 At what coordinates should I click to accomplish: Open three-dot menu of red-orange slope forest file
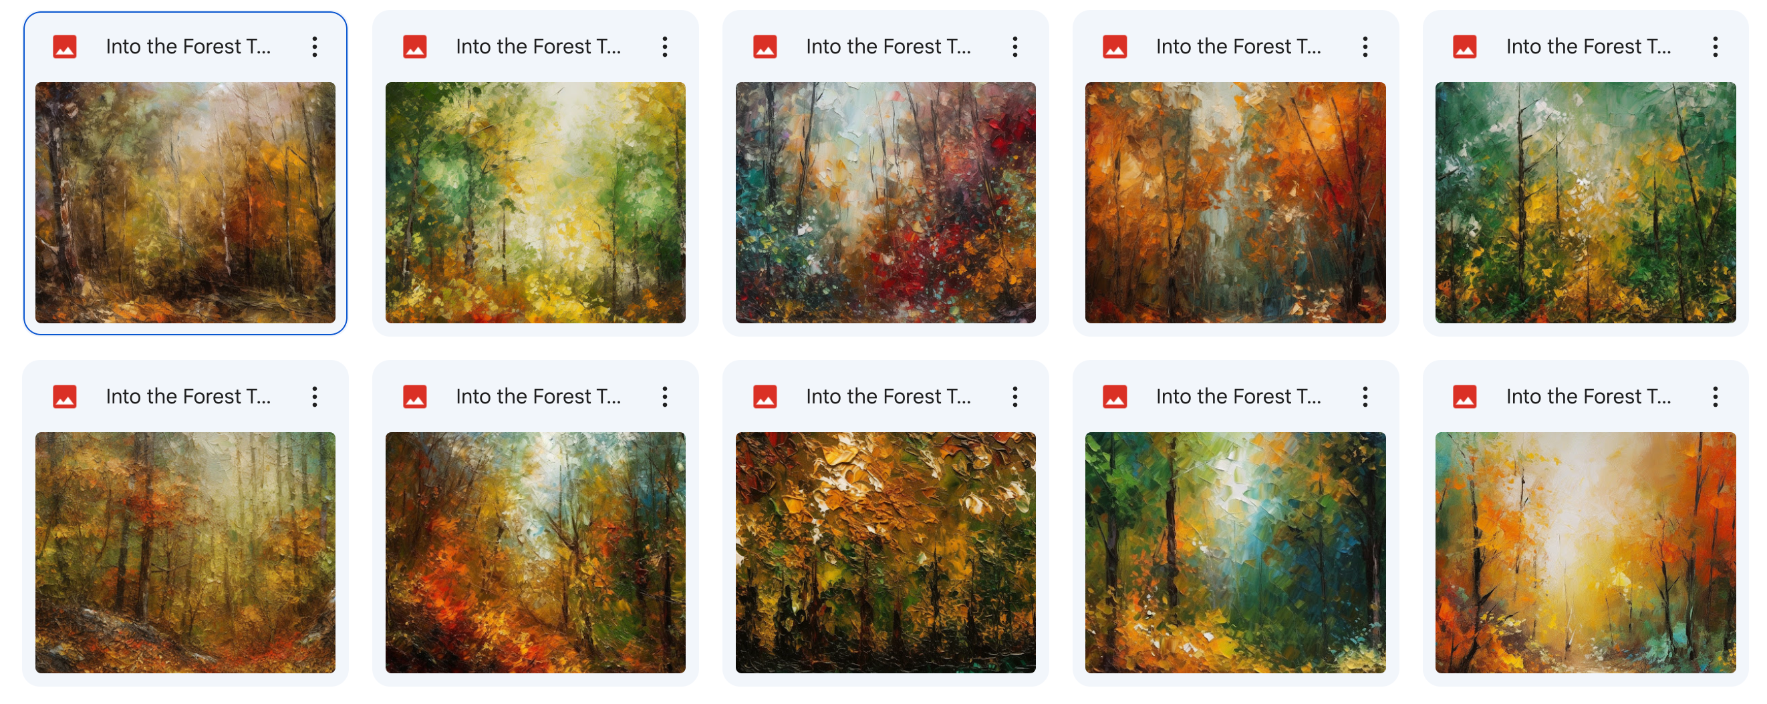(665, 396)
